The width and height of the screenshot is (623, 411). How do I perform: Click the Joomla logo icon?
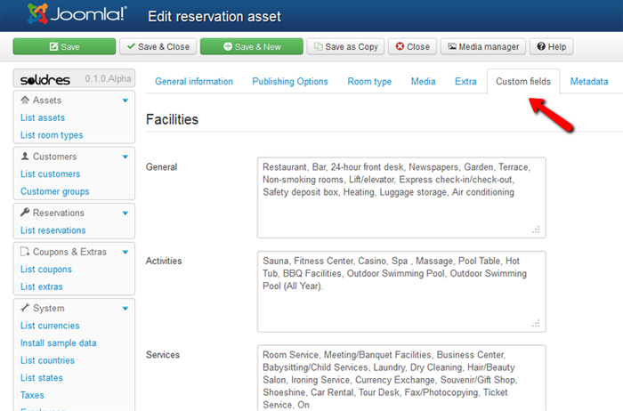[36, 14]
